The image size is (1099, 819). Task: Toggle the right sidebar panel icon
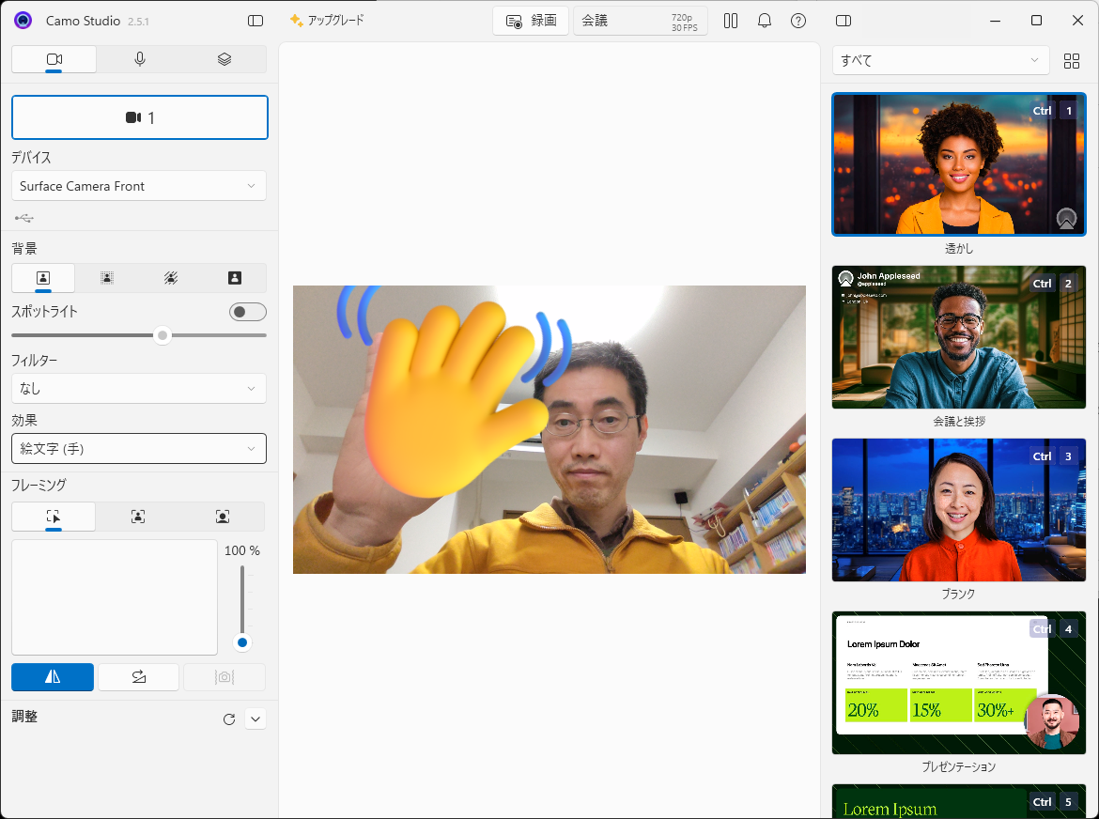(x=844, y=21)
